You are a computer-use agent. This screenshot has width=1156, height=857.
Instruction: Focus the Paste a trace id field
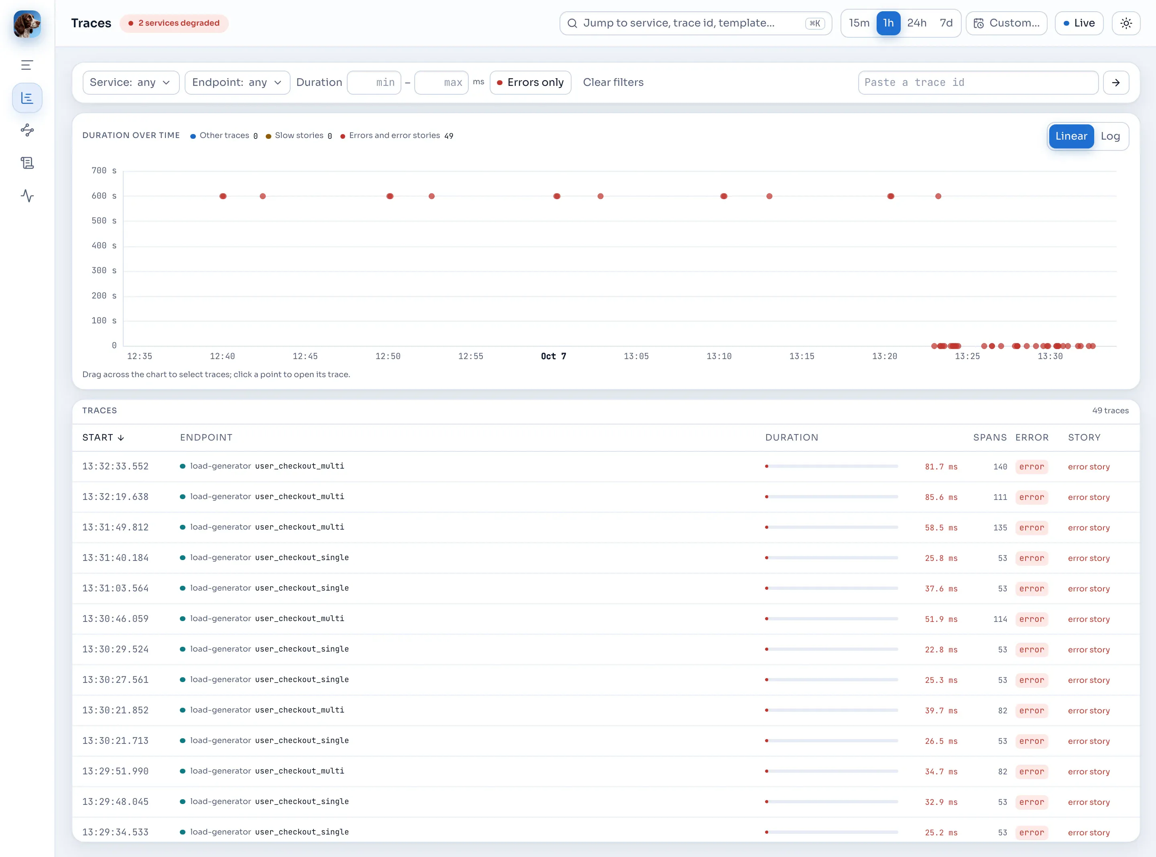coord(978,83)
